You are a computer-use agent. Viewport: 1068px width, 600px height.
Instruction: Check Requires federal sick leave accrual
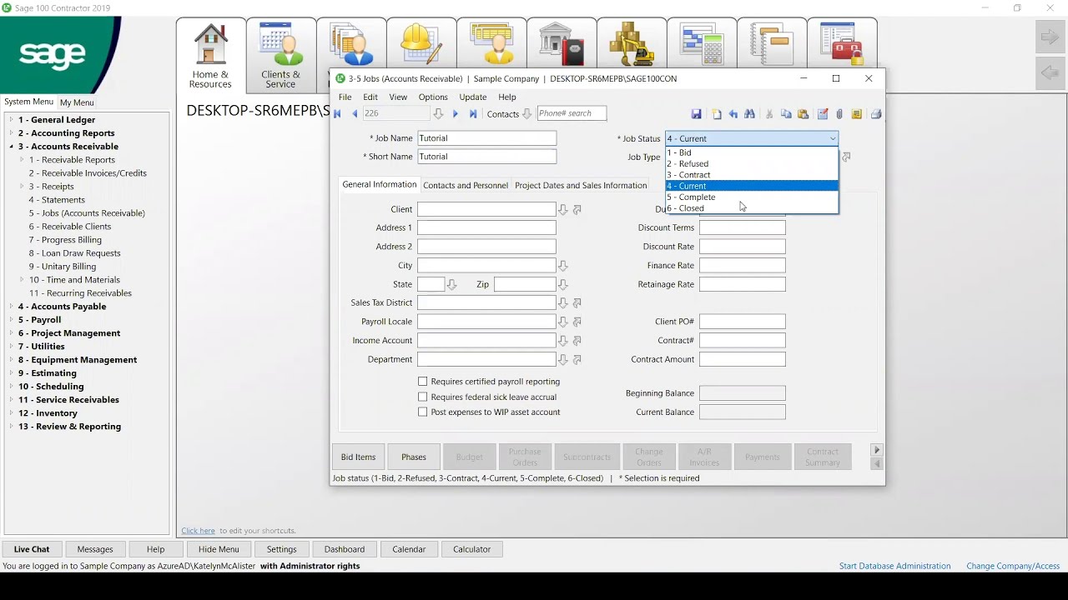click(423, 397)
